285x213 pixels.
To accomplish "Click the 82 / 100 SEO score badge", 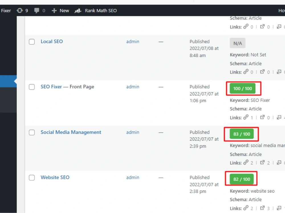I will click(x=242, y=179).
